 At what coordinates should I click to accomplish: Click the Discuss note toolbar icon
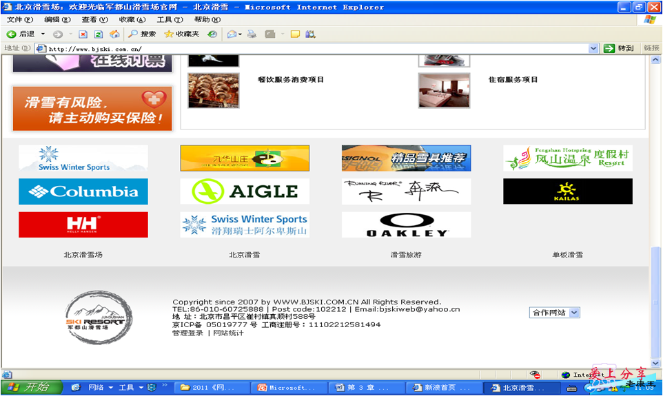pyautogui.click(x=295, y=34)
